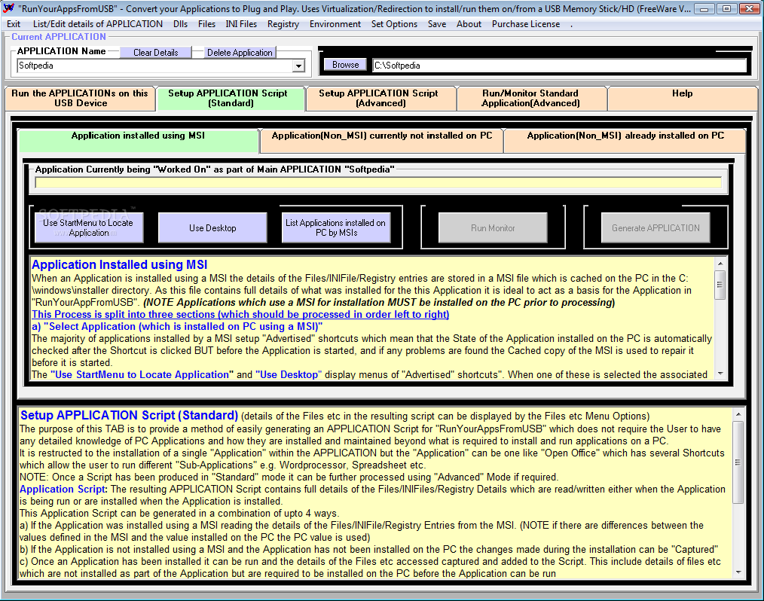Open the Exit menu
Screen dimensions: 764x601
tap(14, 24)
